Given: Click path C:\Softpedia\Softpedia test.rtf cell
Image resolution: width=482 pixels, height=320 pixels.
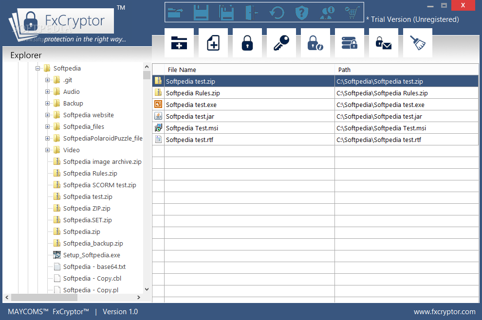Looking at the screenshot, I should (x=407, y=140).
